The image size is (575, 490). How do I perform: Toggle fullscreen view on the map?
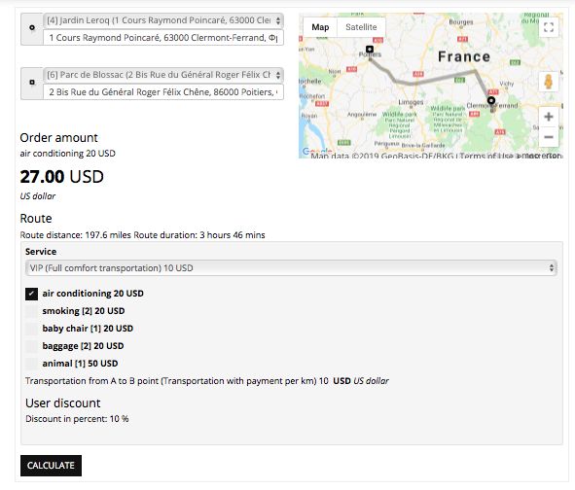coord(548,27)
